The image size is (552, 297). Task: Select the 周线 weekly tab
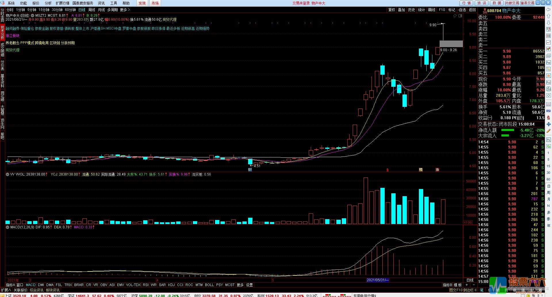[x=92, y=10]
